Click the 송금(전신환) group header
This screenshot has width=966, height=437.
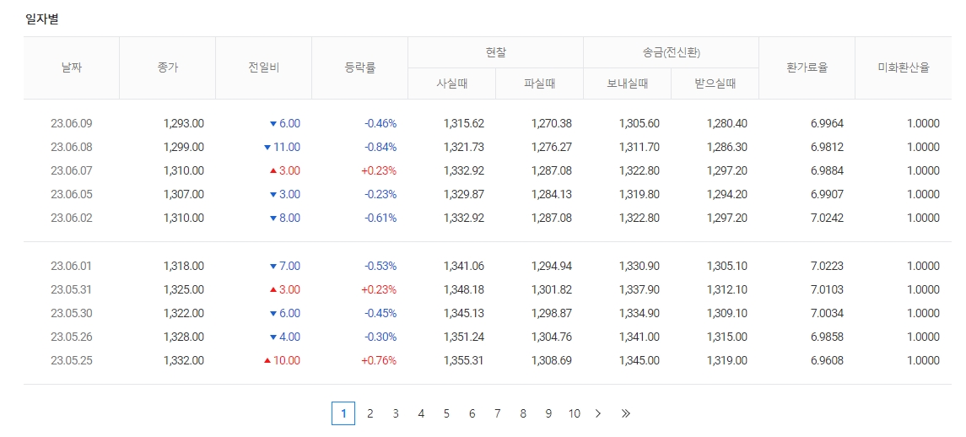point(671,52)
